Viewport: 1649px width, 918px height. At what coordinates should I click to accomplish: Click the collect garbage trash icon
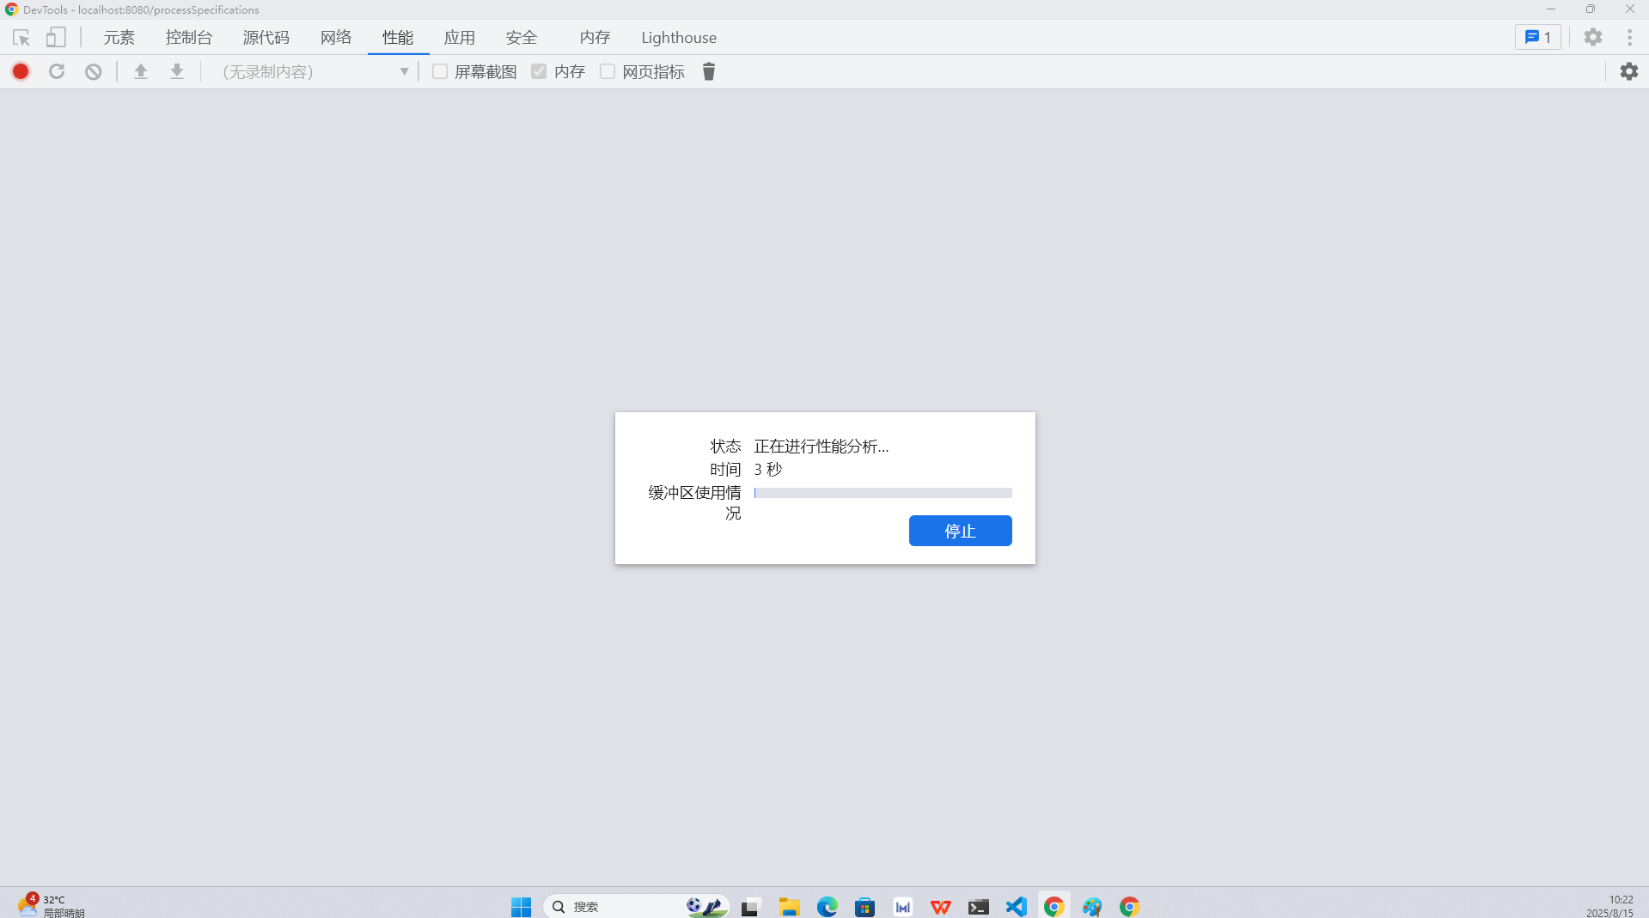pos(709,71)
